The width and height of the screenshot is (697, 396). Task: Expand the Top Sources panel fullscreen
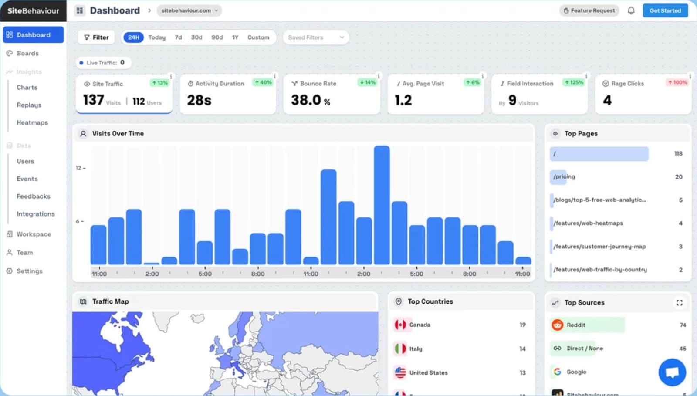pos(679,303)
